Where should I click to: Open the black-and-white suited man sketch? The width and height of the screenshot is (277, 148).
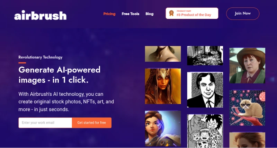(205, 90)
